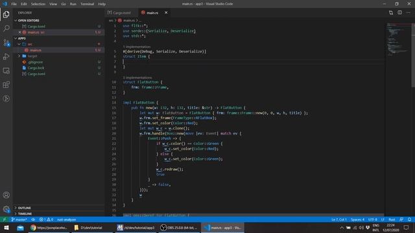Open the Selection menu
The height and width of the screenshot is (233, 415).
pyautogui.click(x=38, y=4)
